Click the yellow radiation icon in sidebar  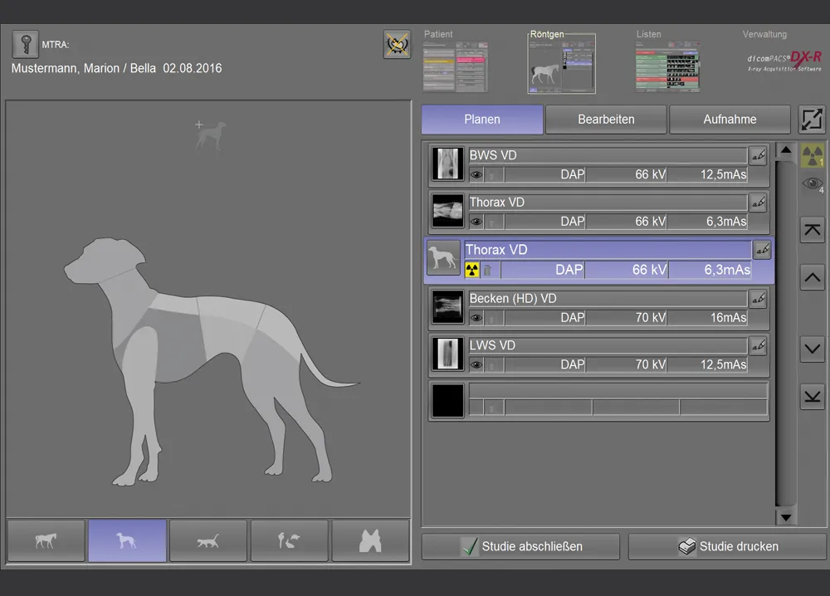pos(812,155)
